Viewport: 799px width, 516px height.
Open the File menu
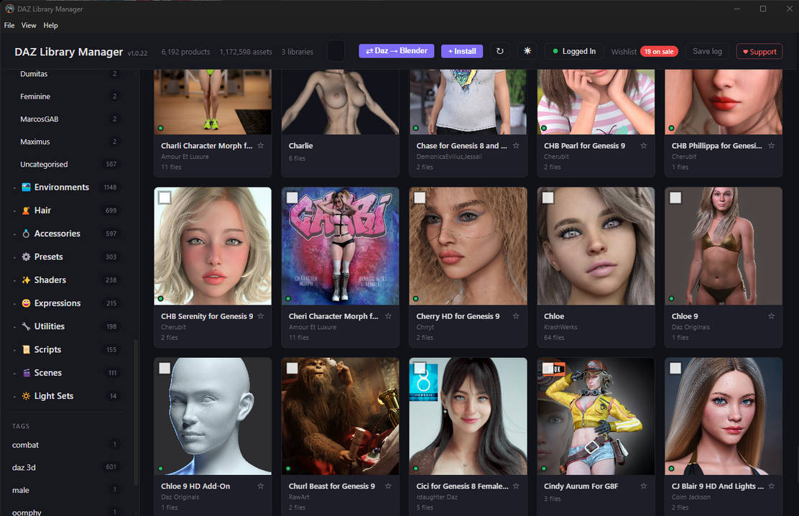(x=9, y=25)
